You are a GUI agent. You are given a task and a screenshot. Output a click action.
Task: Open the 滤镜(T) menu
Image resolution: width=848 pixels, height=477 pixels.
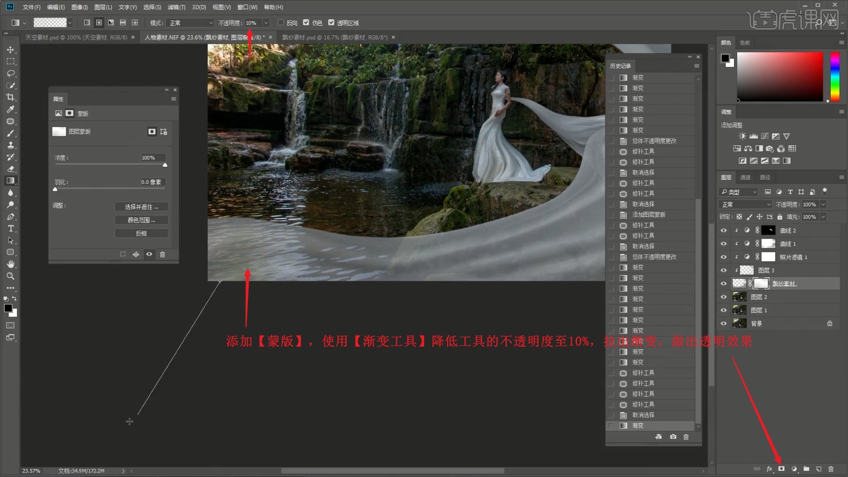(x=176, y=7)
